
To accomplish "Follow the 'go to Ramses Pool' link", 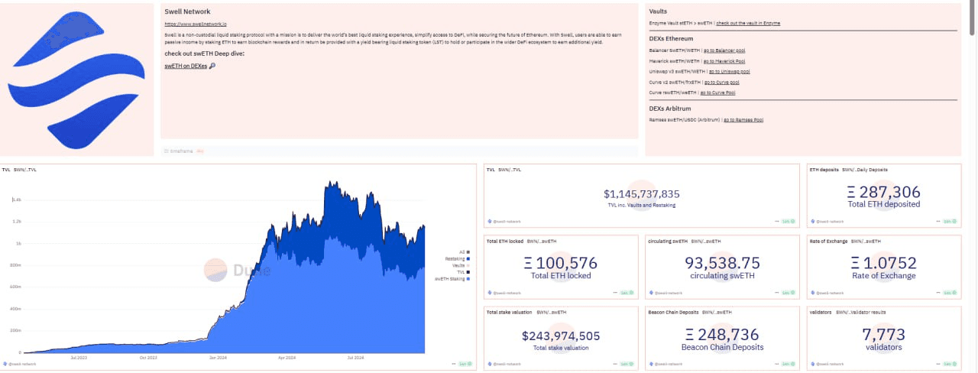I will tap(743, 120).
